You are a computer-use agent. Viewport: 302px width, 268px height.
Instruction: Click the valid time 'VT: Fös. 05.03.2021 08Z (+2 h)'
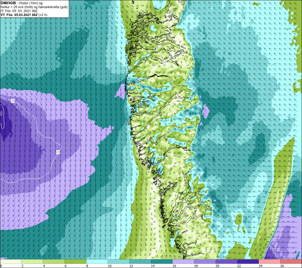pyautogui.click(x=24, y=15)
